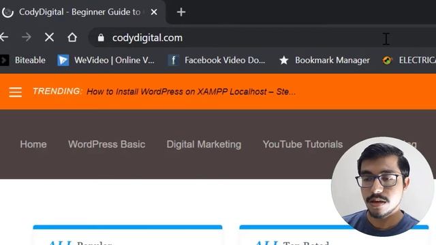Go to Home menu item
This screenshot has height=245, width=436.
pos(33,144)
